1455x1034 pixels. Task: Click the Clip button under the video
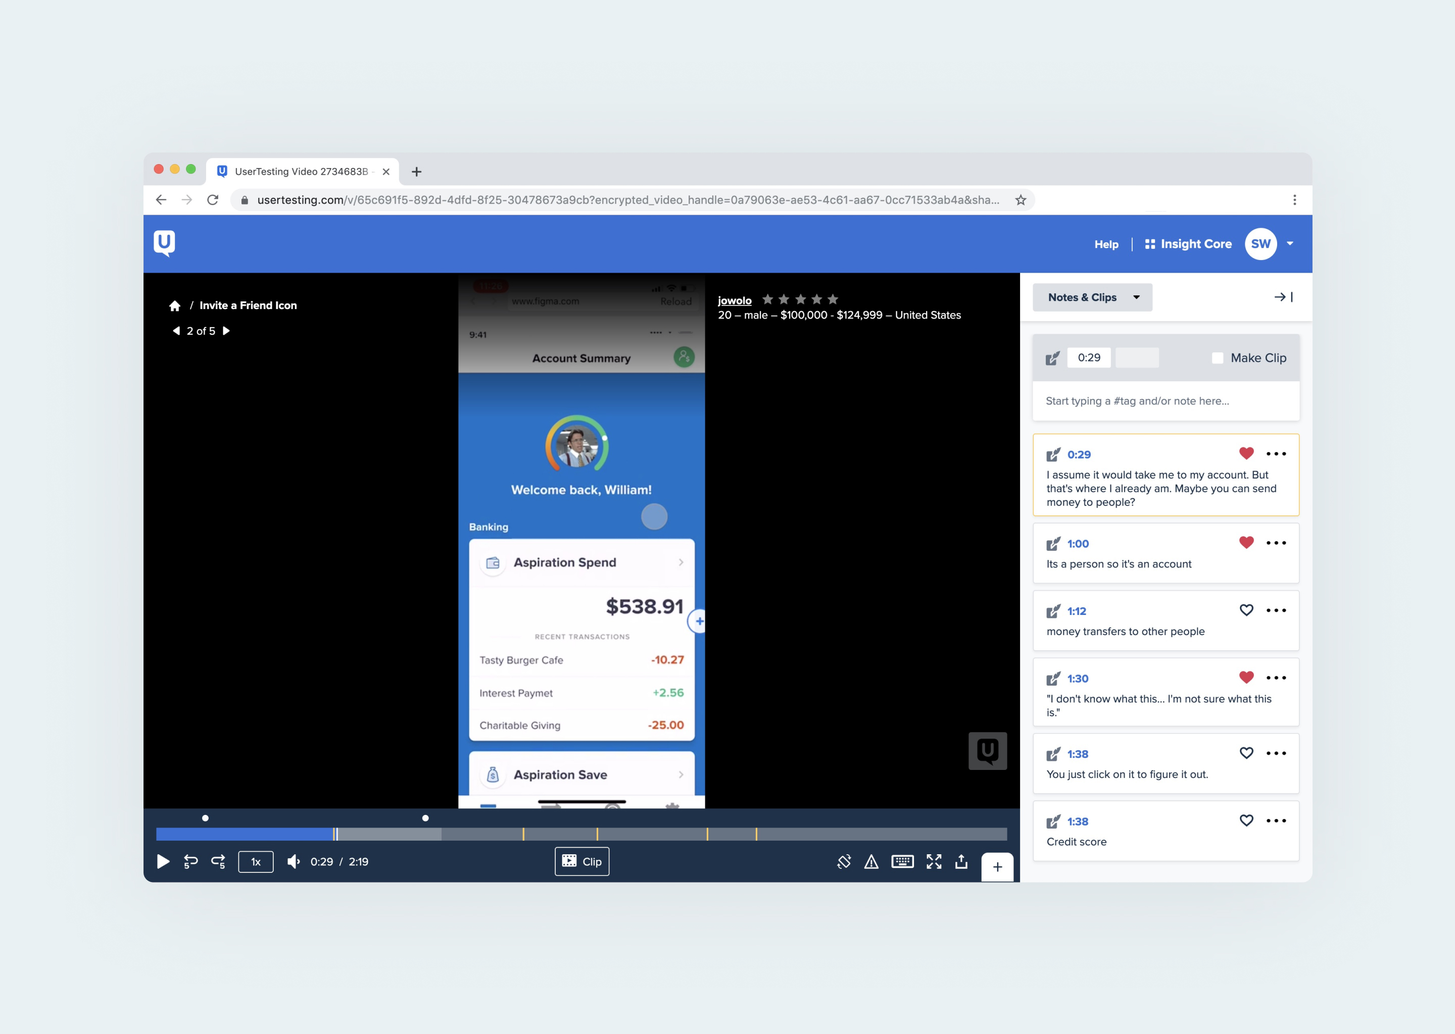581,861
